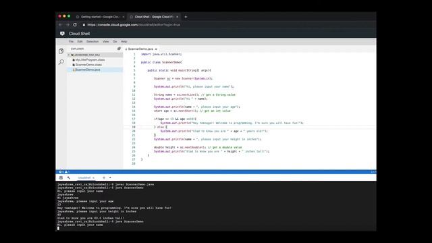432x243 pixels.
Task: Click the 'if(age >= 13 && age <=19)' line
Action: pos(175,119)
